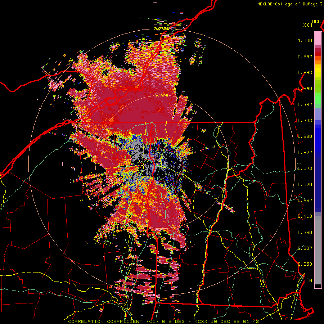Select the 0.520 scale value

point(305,185)
